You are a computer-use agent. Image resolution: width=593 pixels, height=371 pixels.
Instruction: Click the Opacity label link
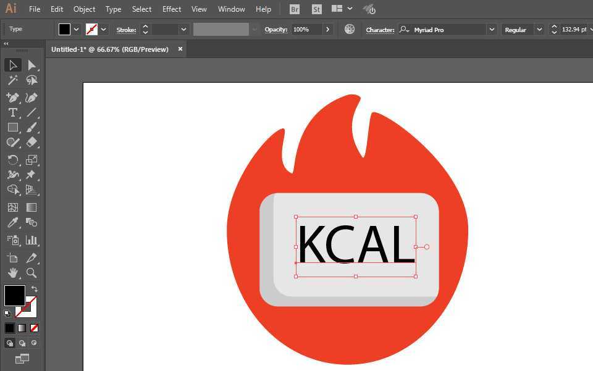(275, 30)
